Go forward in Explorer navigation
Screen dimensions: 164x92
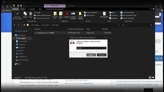tap(18, 25)
